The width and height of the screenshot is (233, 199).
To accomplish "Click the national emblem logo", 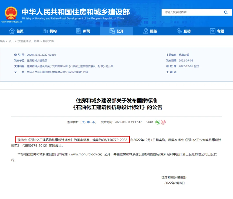I will [x=11, y=13].
